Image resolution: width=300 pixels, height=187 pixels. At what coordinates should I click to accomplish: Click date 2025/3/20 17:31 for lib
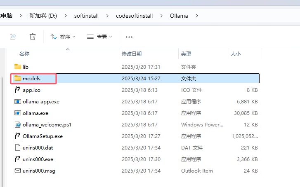pyautogui.click(x=141, y=67)
